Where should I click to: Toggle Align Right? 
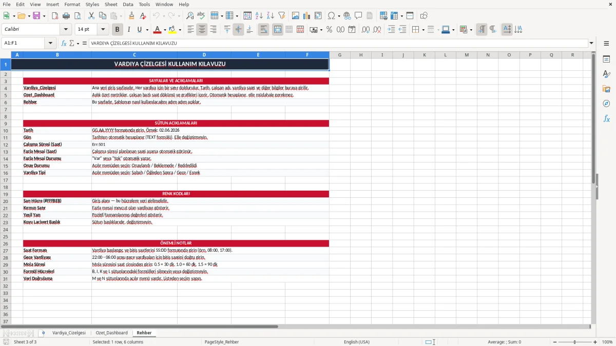point(213,30)
